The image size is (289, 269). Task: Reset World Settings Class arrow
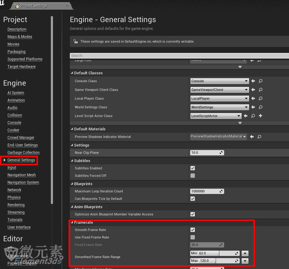coord(253,107)
